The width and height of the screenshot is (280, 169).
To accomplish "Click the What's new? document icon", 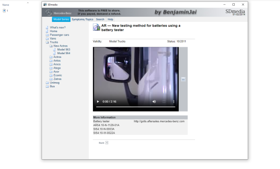I will pos(47,28).
